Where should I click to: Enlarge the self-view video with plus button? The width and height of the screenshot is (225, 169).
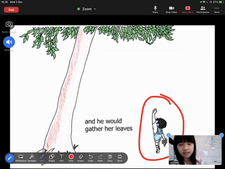click(168, 135)
